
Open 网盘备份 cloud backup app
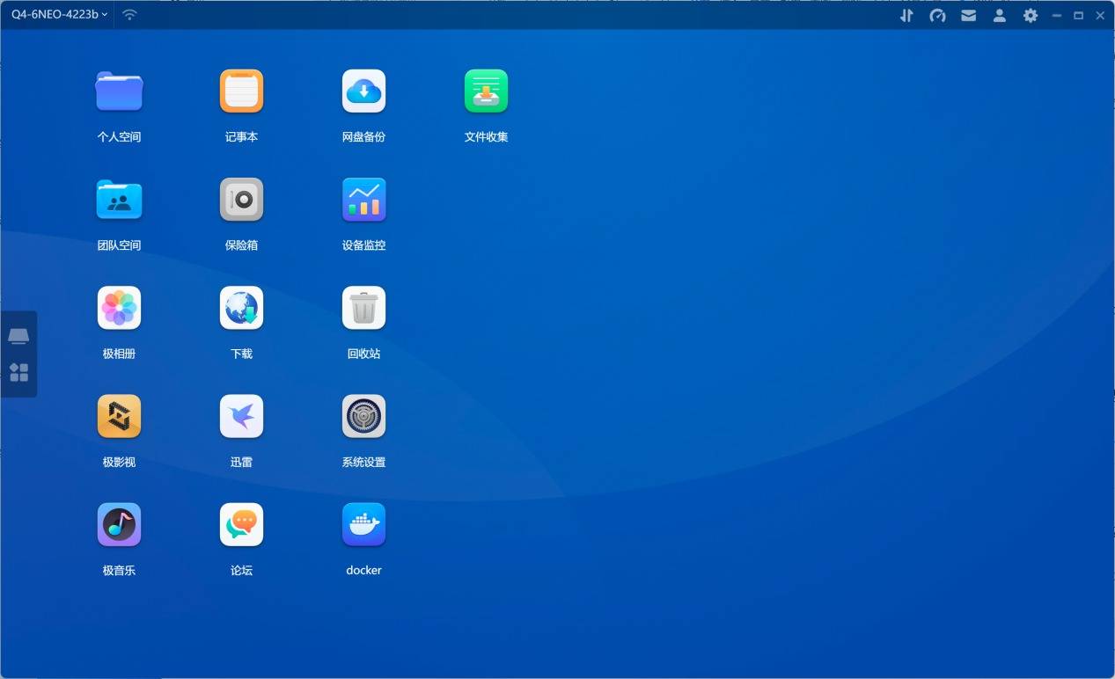point(363,91)
